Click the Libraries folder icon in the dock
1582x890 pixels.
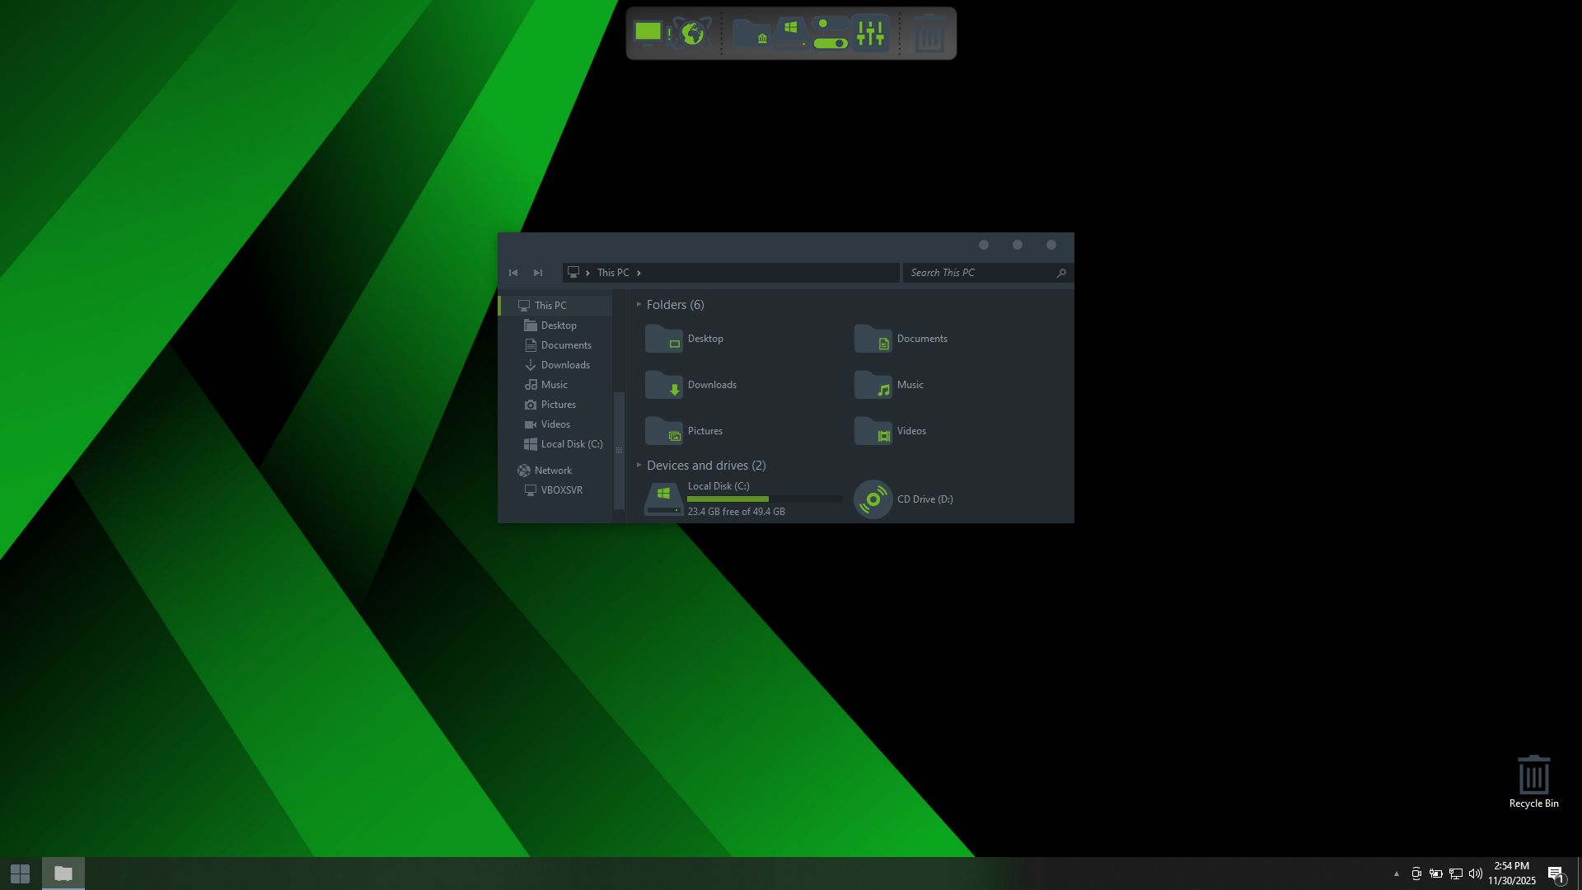click(751, 33)
